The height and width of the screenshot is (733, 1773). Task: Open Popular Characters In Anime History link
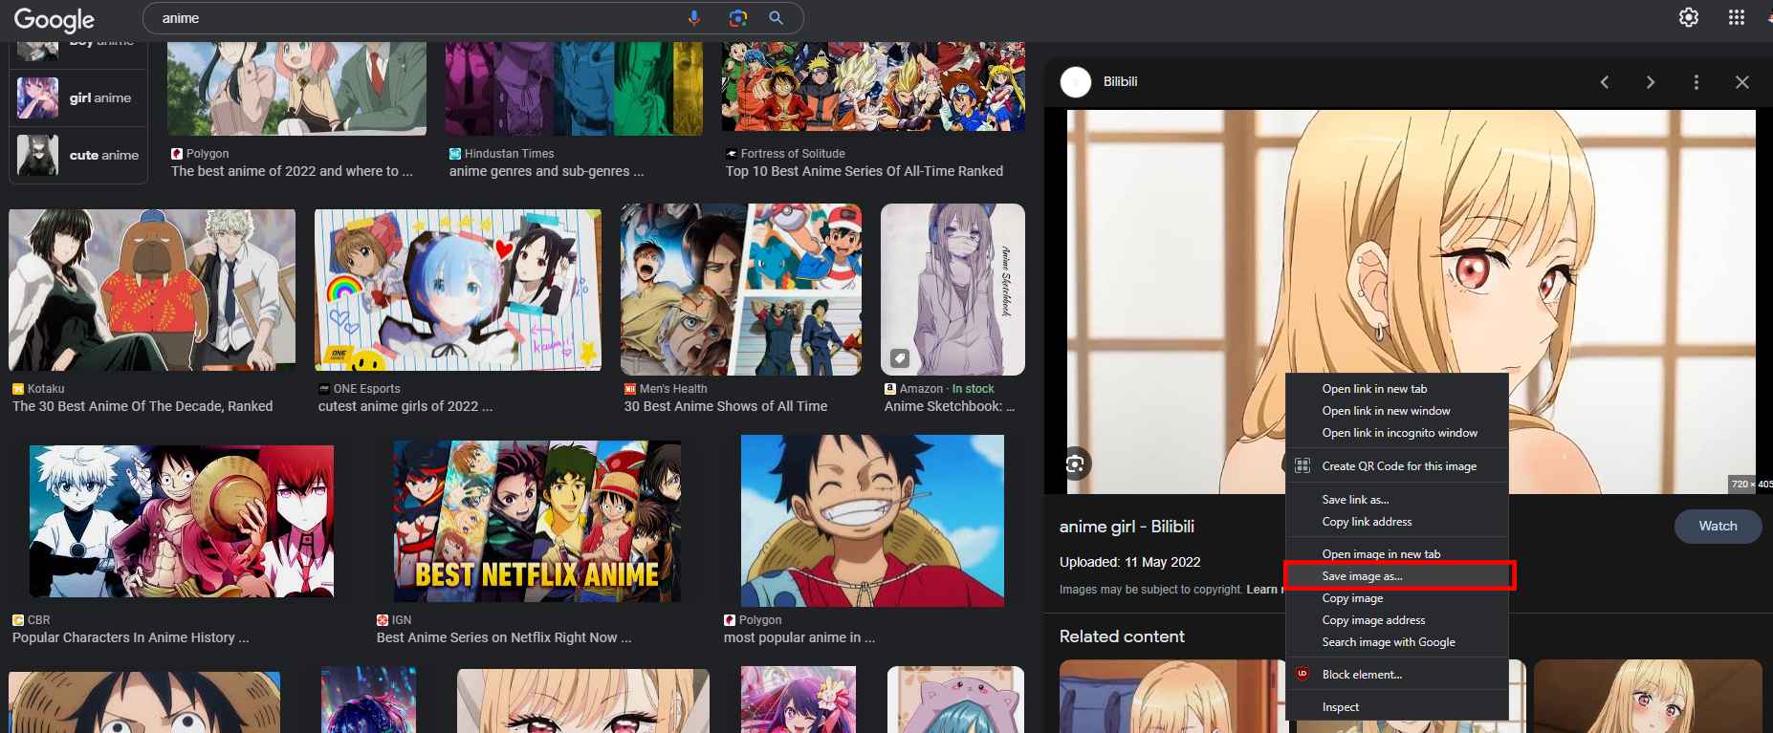130,637
